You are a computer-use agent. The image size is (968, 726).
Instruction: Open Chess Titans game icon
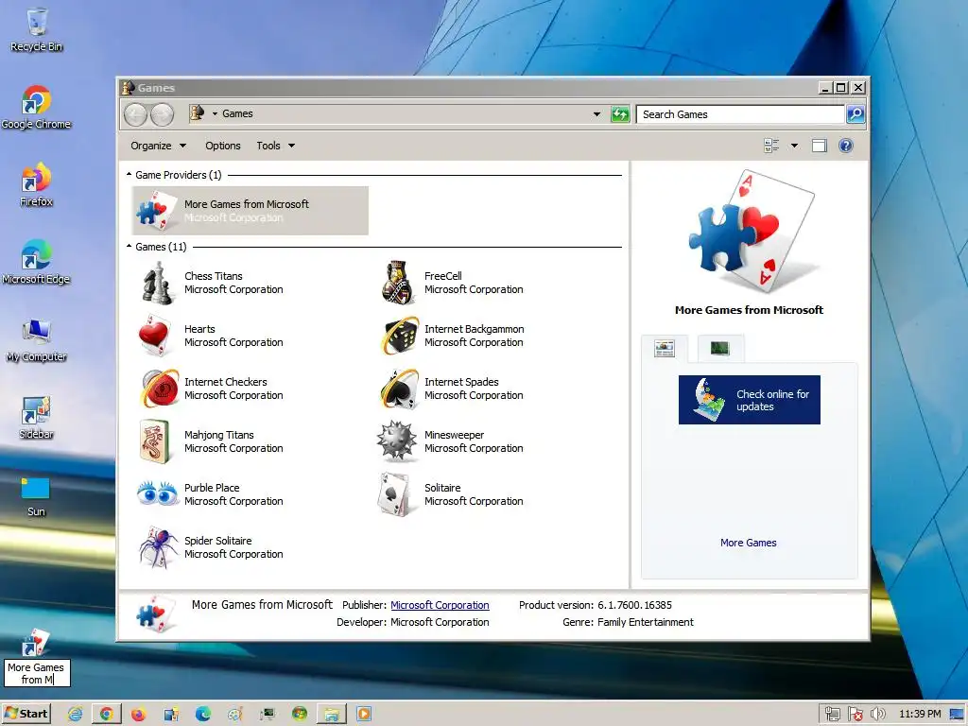point(158,283)
